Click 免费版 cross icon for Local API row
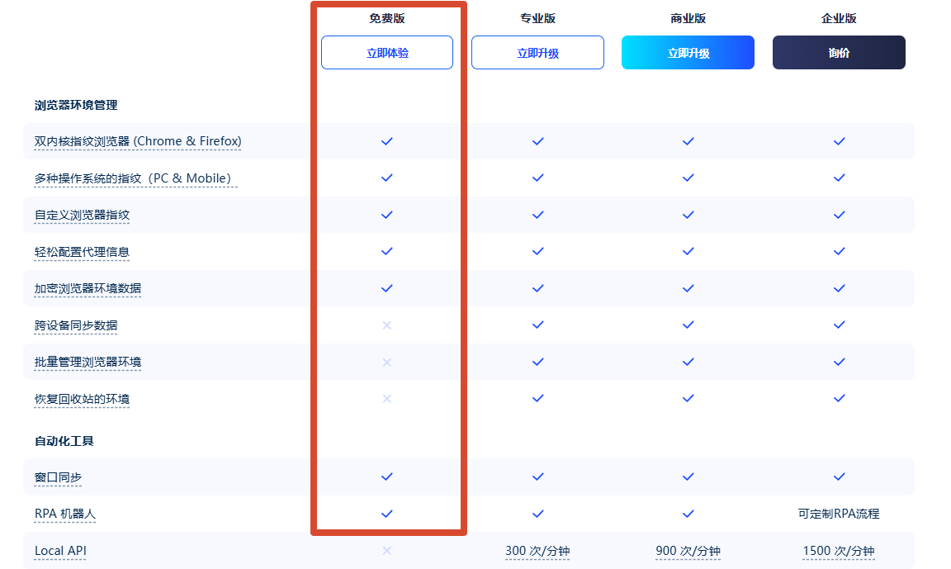 point(387,551)
